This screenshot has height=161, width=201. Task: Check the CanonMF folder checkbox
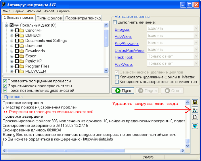[x=17, y=30]
